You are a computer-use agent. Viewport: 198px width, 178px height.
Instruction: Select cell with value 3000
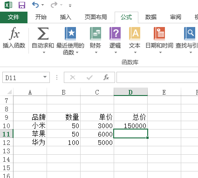tap(97, 126)
